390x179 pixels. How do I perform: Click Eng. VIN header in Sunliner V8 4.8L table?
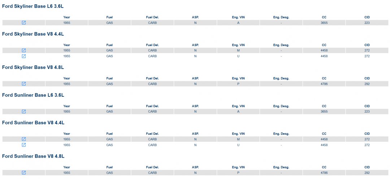[x=238, y=167]
